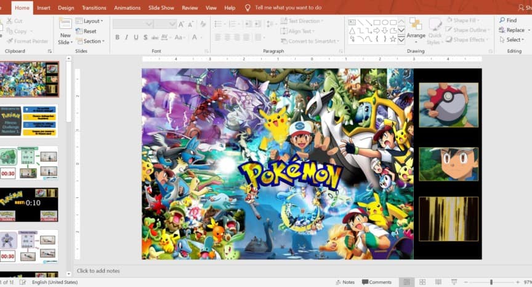Click 'Tell me what you want to do'
This screenshot has width=532, height=287.
coord(288,8)
